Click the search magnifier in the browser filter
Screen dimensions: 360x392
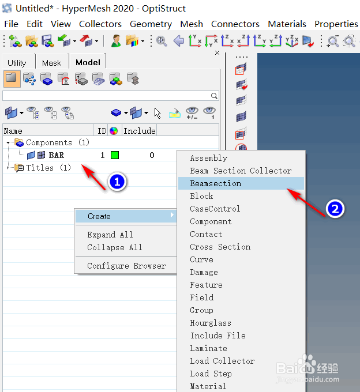point(214,96)
